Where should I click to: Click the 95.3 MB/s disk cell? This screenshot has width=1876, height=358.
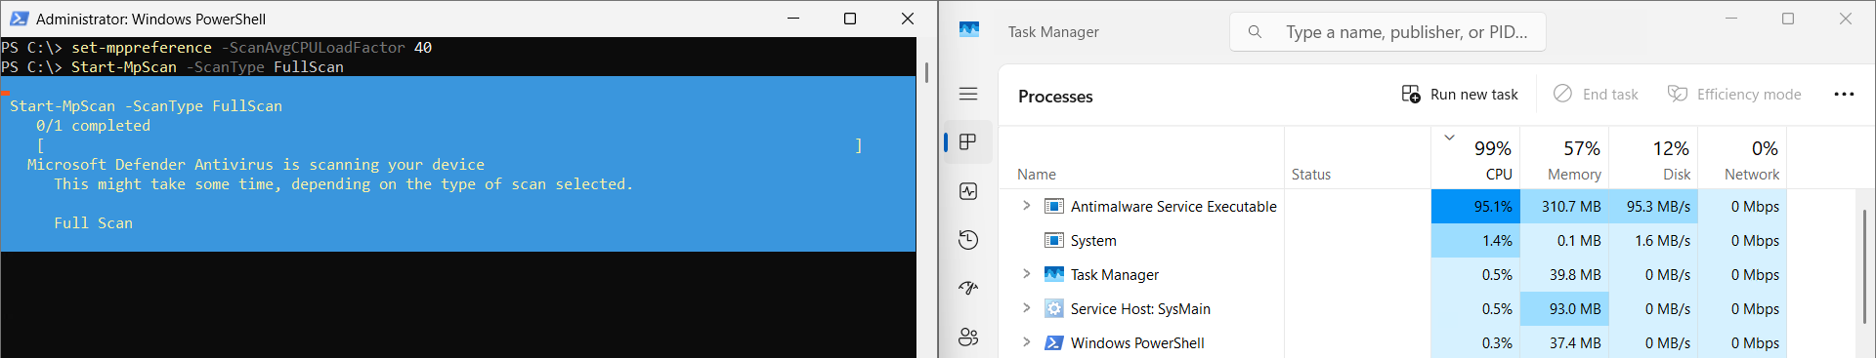[1653, 207]
